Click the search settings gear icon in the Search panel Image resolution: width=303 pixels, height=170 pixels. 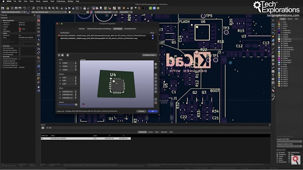click(x=43, y=128)
